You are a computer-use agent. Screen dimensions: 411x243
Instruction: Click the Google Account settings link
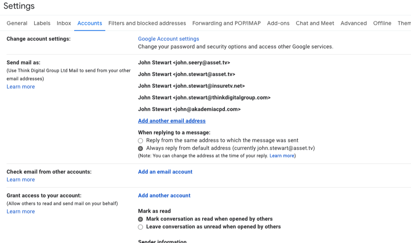(x=169, y=39)
